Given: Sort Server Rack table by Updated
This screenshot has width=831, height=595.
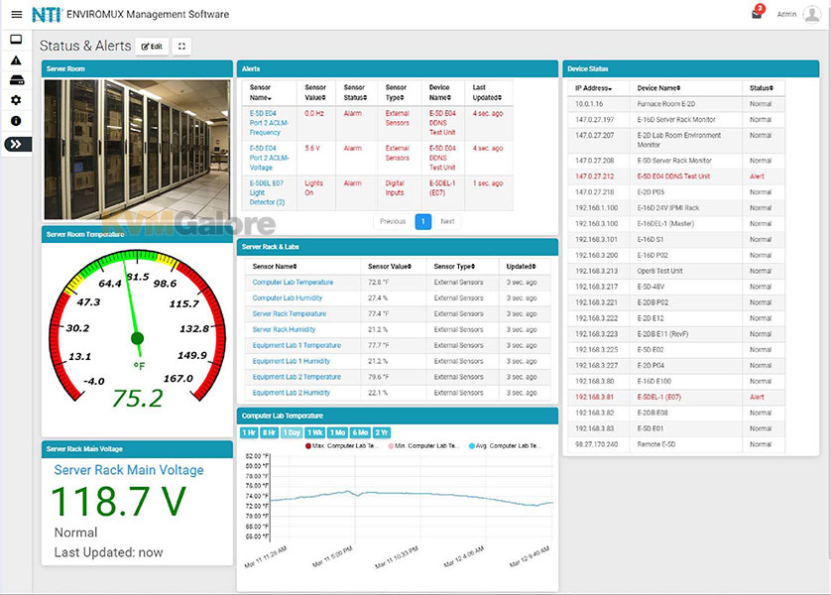Looking at the screenshot, I should (x=521, y=267).
